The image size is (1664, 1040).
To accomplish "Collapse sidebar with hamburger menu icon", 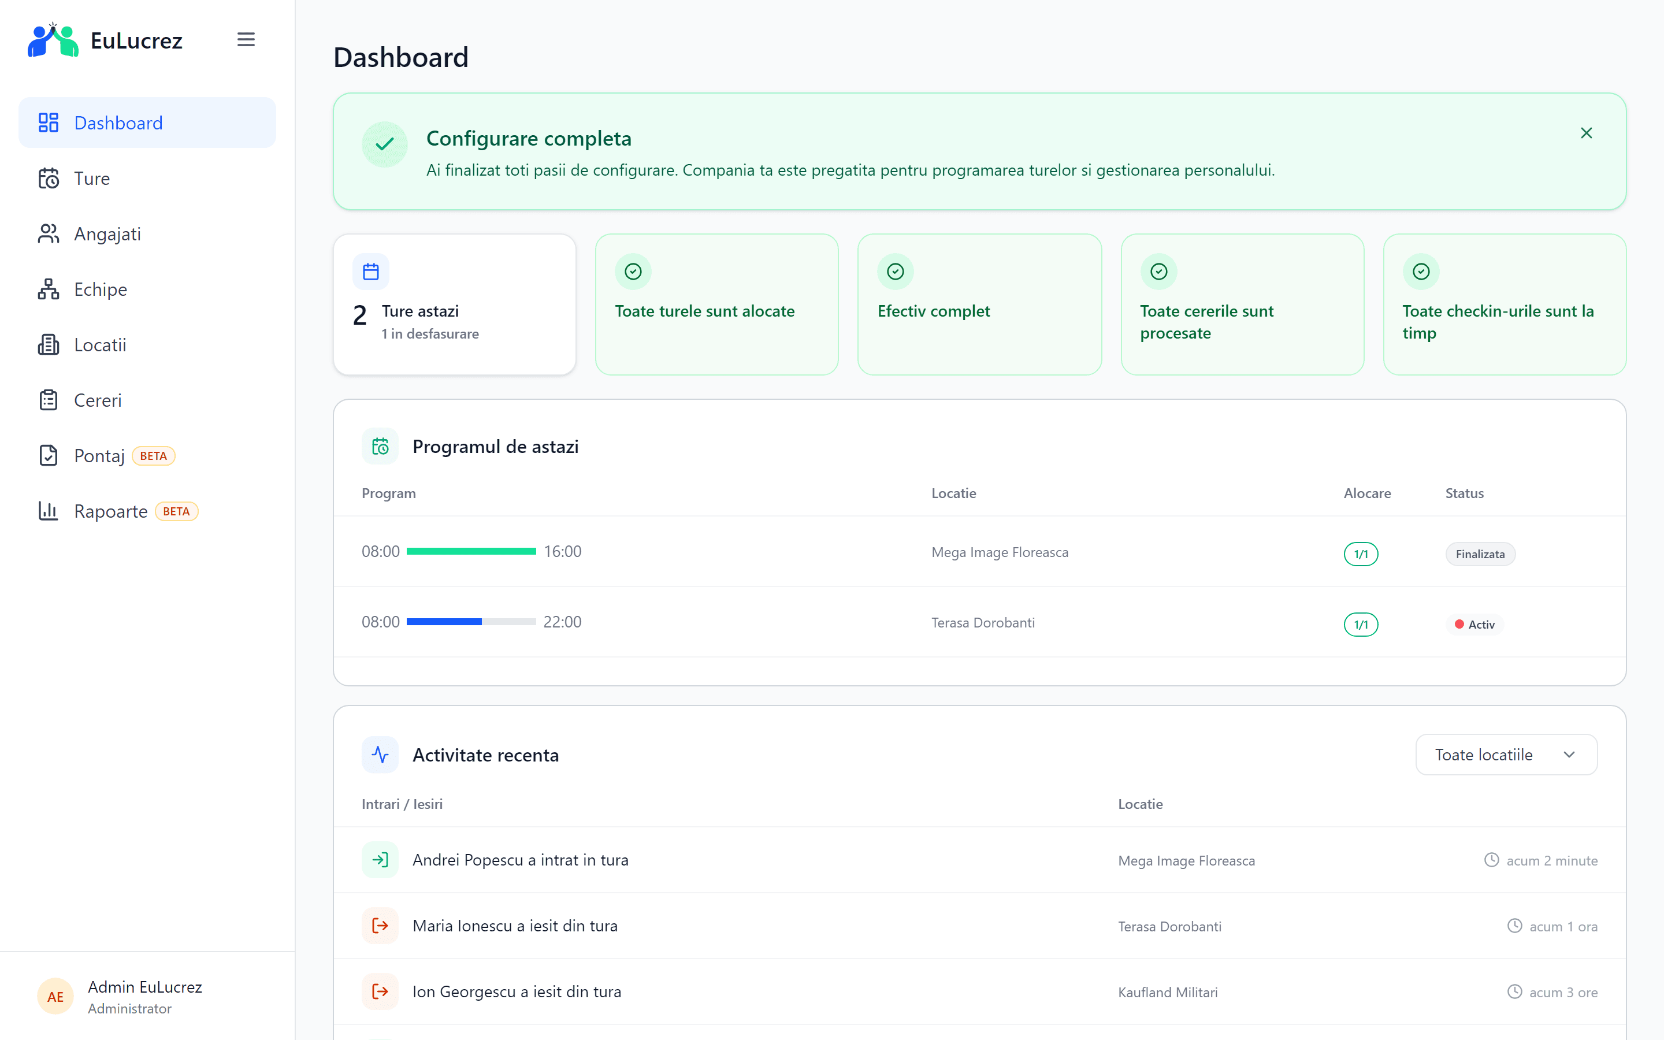I will pos(246,40).
